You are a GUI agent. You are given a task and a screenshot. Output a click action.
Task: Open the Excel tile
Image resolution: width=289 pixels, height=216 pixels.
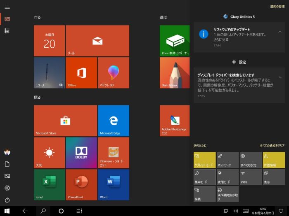49,185
